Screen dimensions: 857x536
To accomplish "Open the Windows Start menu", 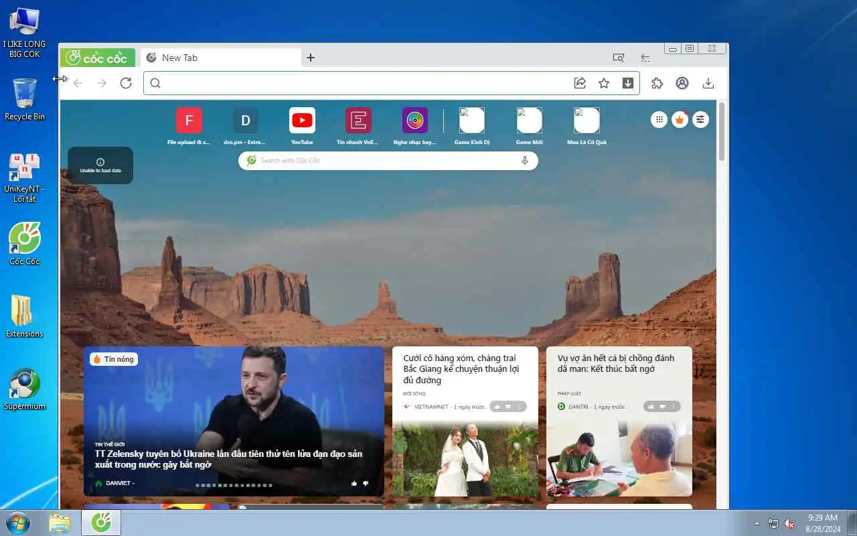I will [x=17, y=523].
